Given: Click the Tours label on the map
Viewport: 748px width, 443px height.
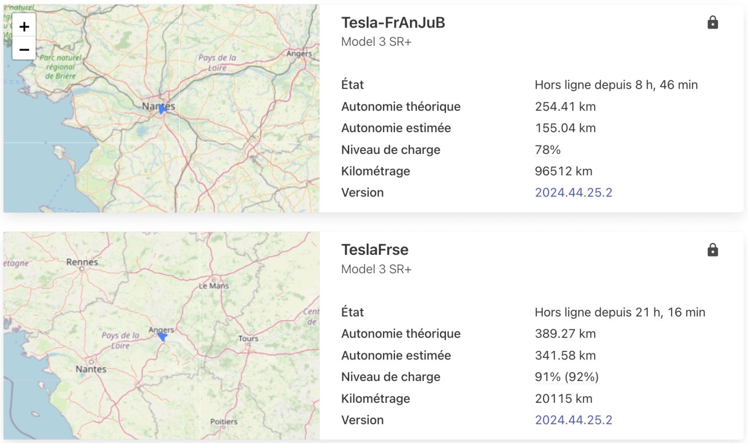Looking at the screenshot, I should 248,338.
